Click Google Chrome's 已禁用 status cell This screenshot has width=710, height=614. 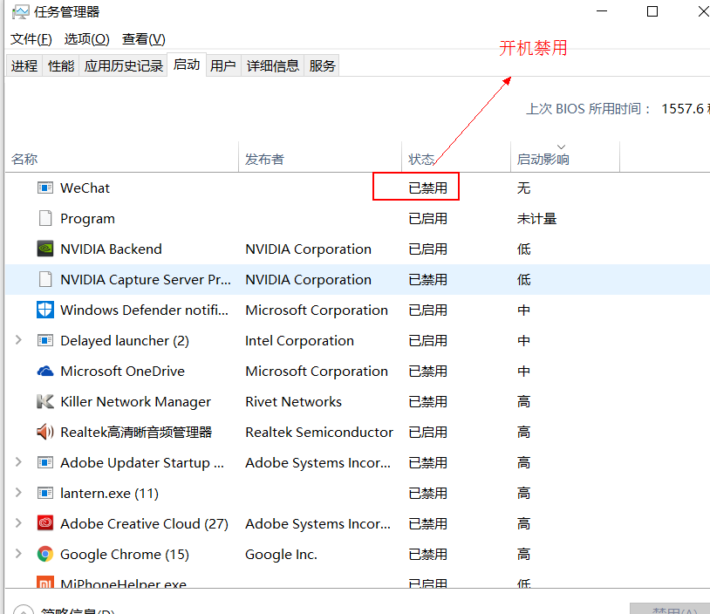pos(428,554)
